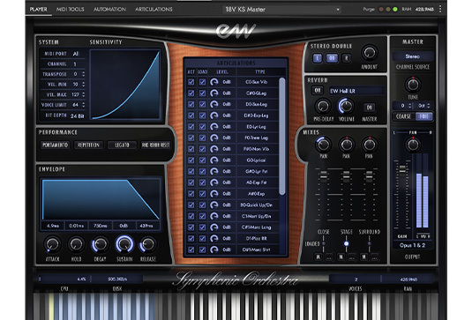This screenshot has width=472, height=320.
Task: Toggle the Reverb On switch
Action: pyautogui.click(x=318, y=90)
